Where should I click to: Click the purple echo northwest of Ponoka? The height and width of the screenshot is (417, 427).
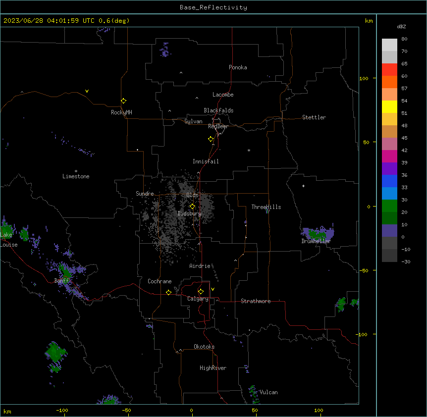coord(165,50)
